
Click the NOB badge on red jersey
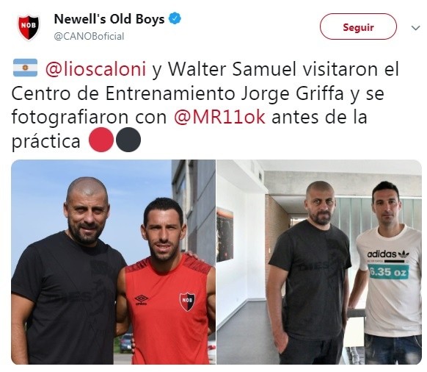coord(187,301)
